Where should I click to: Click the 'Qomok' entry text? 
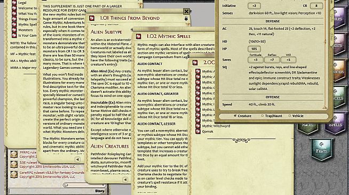pyautogui.click(x=208, y=132)
